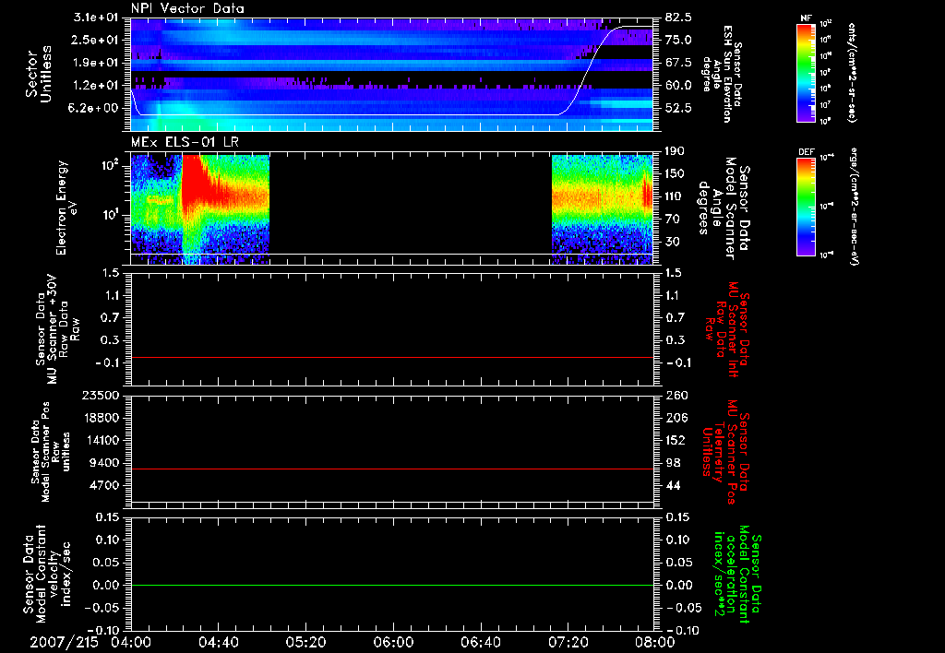Click the green zero-velocity line in the bottom panel

391,585
